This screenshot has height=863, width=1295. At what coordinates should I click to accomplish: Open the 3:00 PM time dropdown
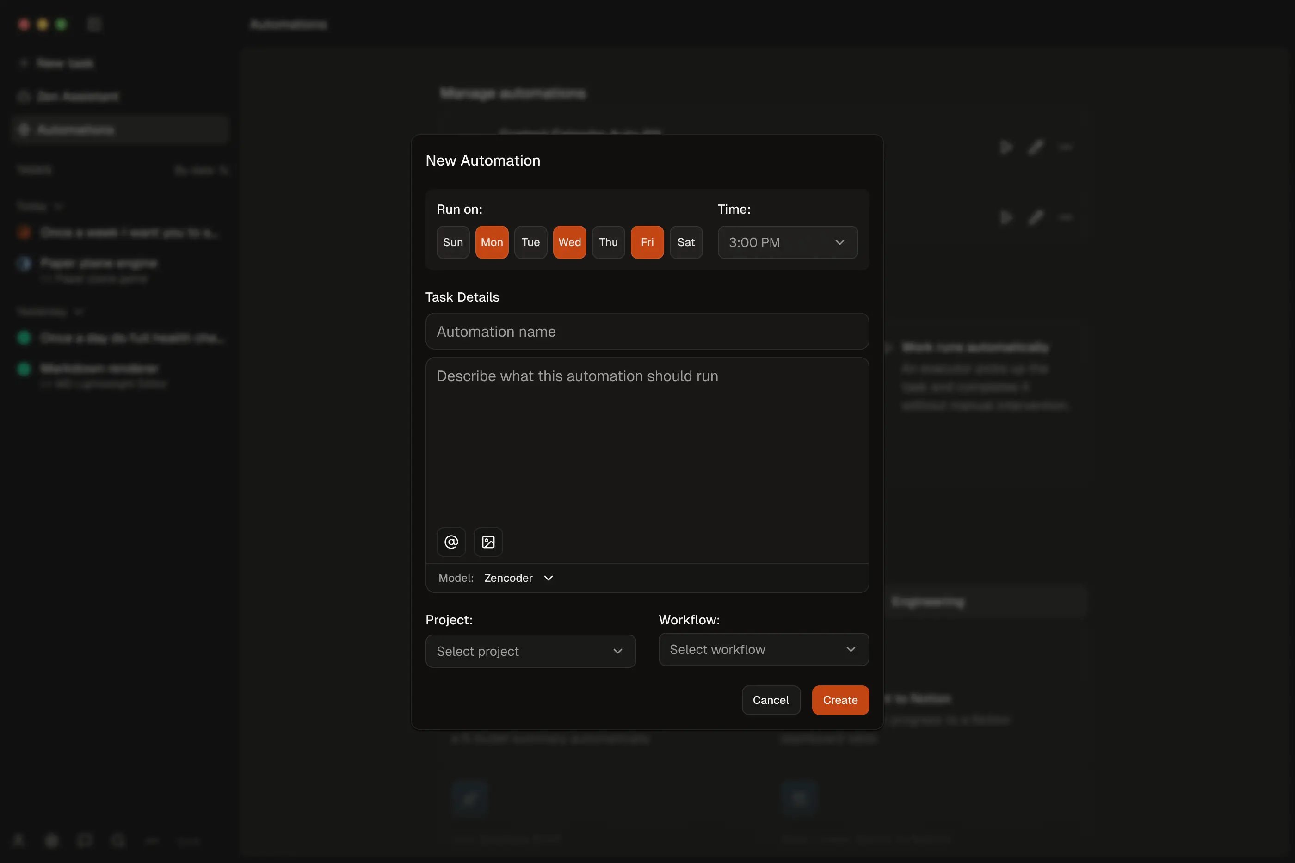(787, 242)
